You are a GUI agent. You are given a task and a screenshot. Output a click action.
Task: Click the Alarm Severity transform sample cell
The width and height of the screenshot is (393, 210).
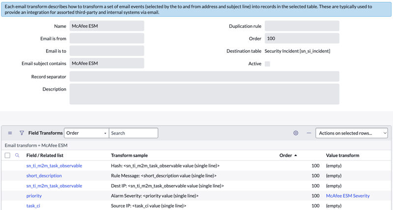pos(155,196)
